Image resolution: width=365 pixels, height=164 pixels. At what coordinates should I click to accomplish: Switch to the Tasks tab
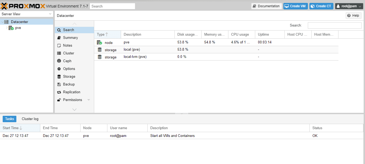tap(10, 119)
